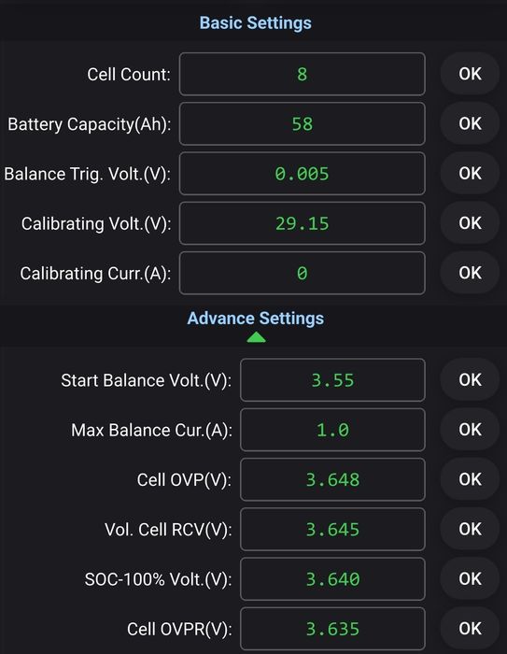Confirm Cell Count with OK button
507x654 pixels.
click(x=470, y=74)
